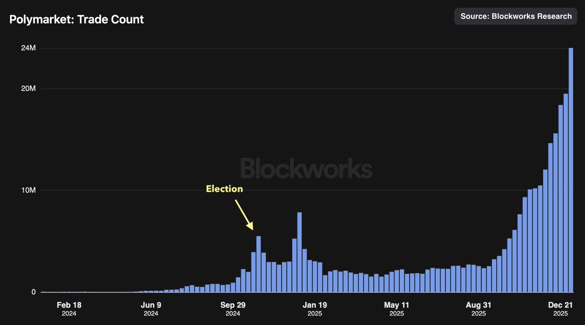Screen dimensions: 585x325
Task: Click the Aug 31 2025 axis label
Action: pos(478,309)
